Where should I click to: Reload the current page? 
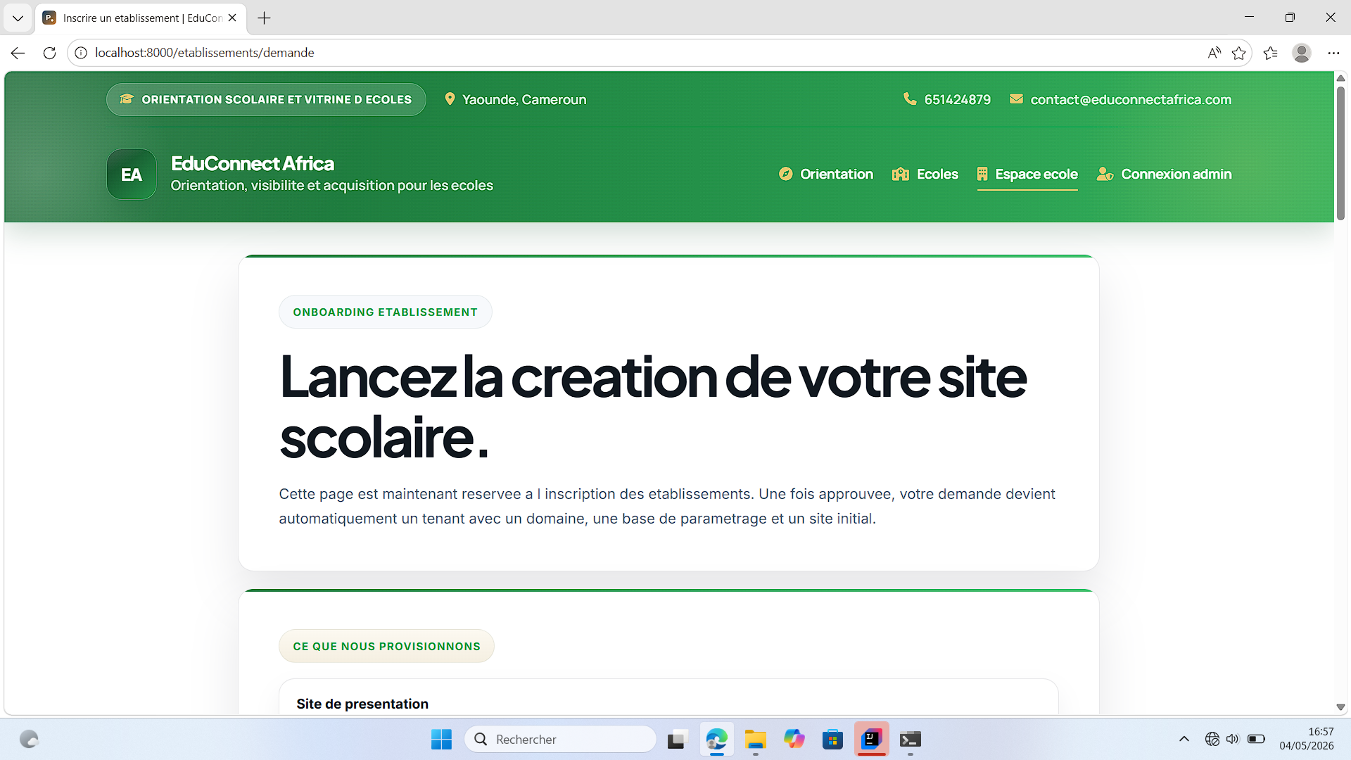click(49, 53)
